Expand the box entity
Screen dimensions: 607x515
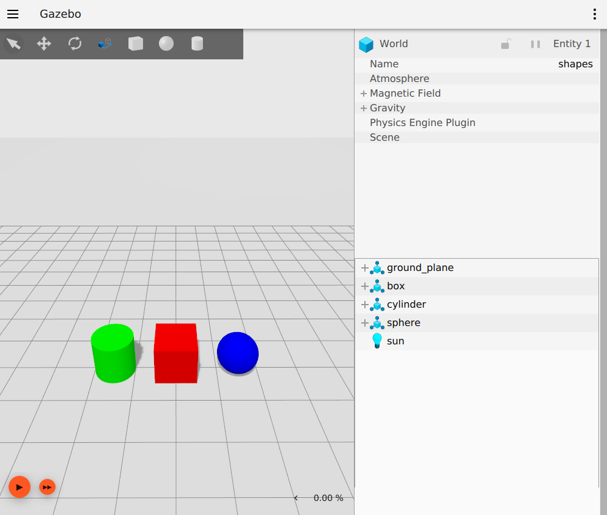click(x=365, y=286)
